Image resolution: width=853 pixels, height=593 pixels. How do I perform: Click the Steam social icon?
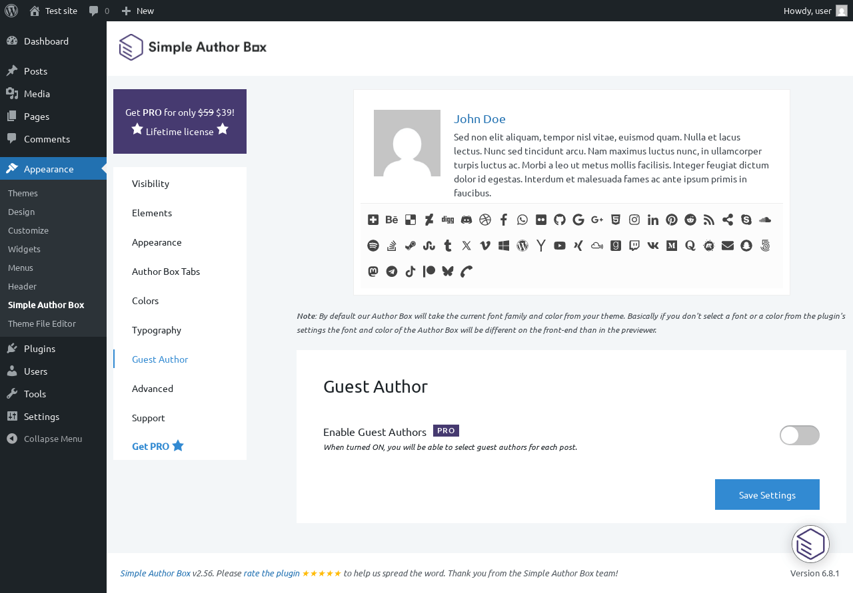(411, 246)
